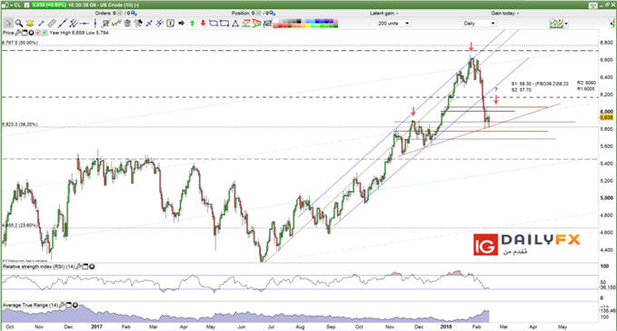
Task: Click the Latent gain label
Action: pos(384,14)
